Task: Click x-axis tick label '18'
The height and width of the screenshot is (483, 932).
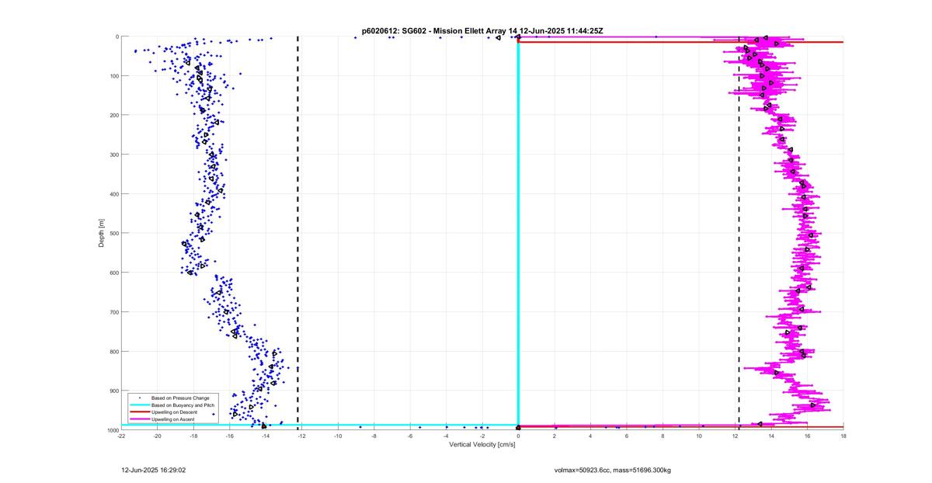Action: tap(843, 436)
